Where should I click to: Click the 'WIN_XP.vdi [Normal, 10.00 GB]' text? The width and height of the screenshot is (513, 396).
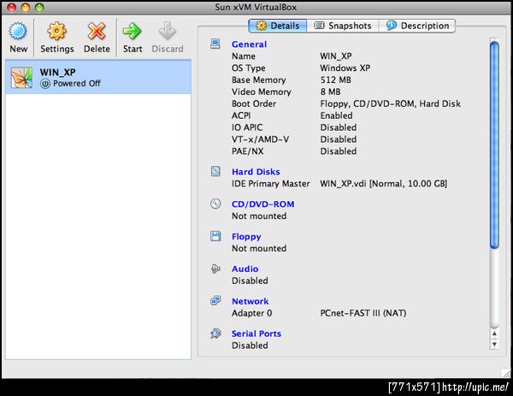(383, 184)
